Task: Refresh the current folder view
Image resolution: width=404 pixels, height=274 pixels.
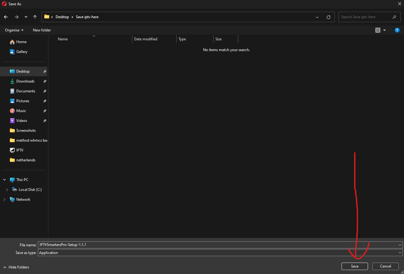Action: pyautogui.click(x=328, y=17)
